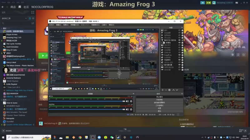
Task: Toggle visibility of the source below kongaFrog
Action: pos(179,57)
